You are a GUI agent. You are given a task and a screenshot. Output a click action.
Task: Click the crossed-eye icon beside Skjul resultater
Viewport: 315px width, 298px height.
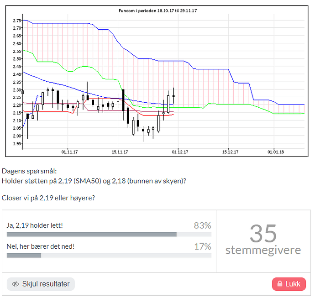click(x=16, y=284)
